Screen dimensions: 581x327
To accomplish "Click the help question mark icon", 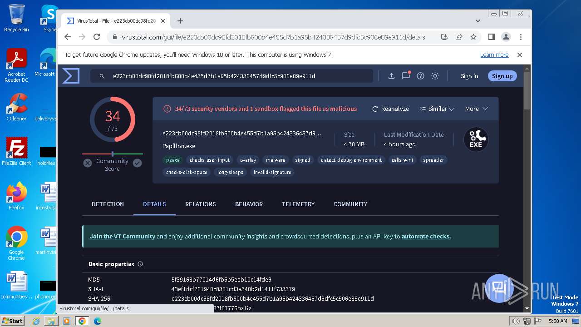I will tap(420, 76).
